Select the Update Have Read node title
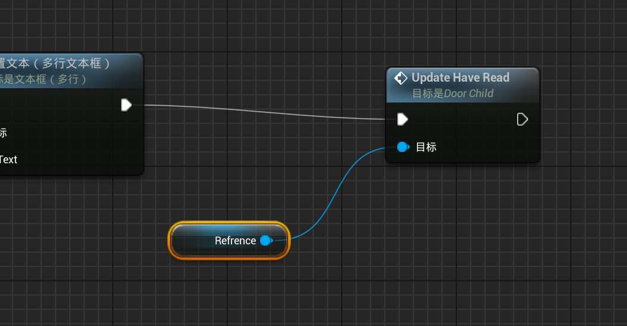627x326 pixels. pos(460,77)
